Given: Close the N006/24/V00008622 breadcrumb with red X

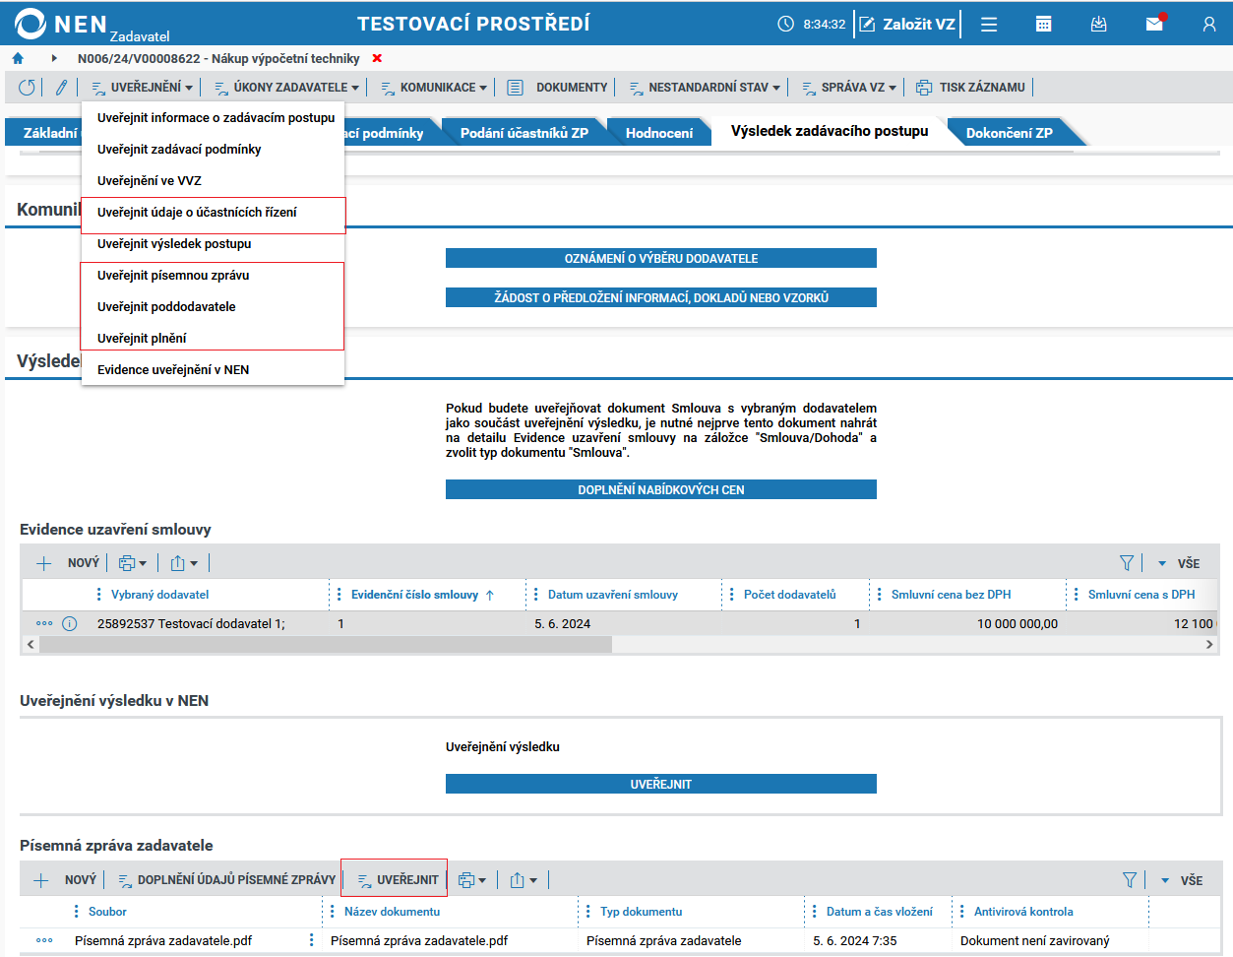Looking at the screenshot, I should tap(377, 58).
